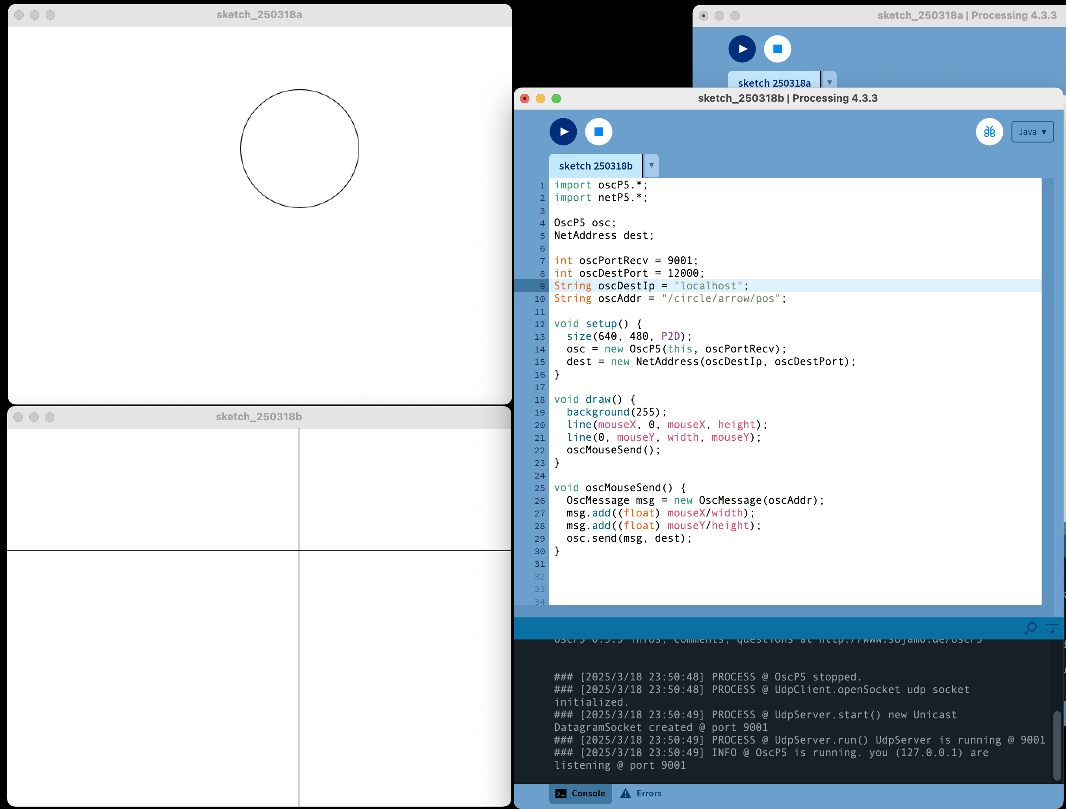Click line number 9 in the gutter

(542, 286)
